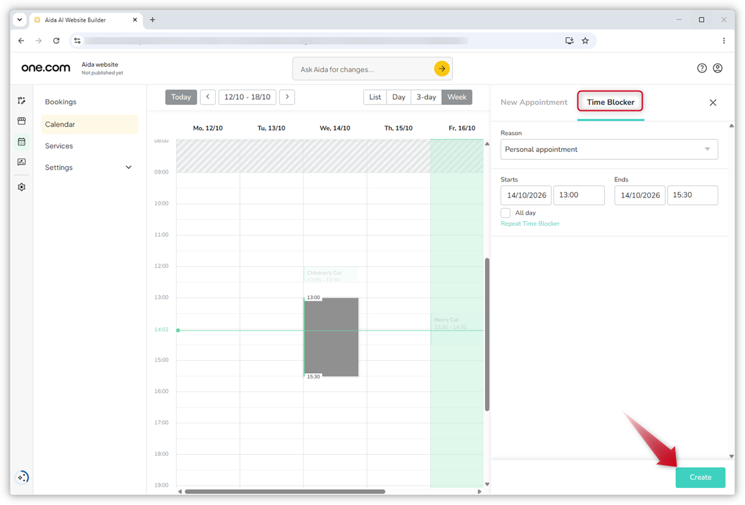Click the calendar horizontal scrollbar thumb
This screenshot has width=745, height=505.
[285, 492]
